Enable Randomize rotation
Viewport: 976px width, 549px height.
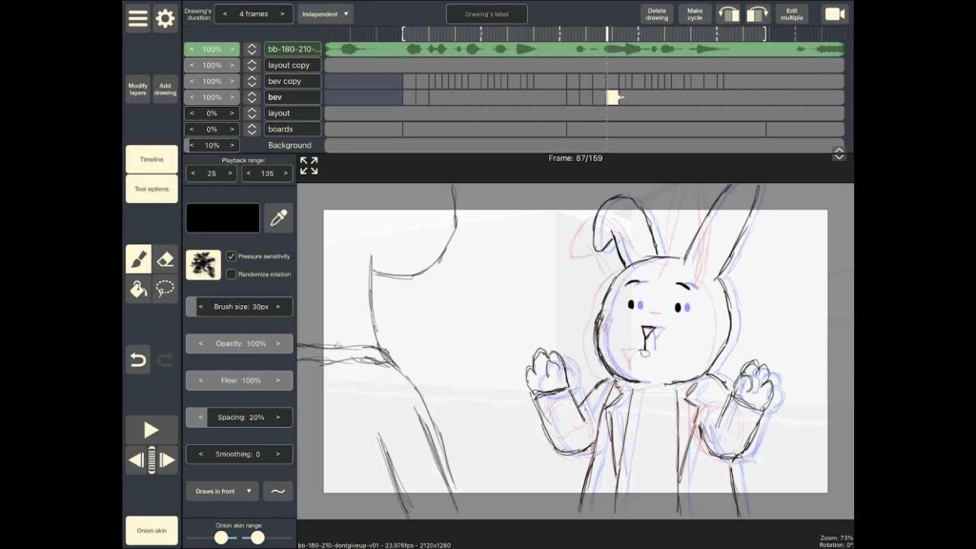pos(232,274)
